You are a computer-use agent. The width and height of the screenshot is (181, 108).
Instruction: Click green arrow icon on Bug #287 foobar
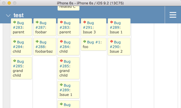37,22
